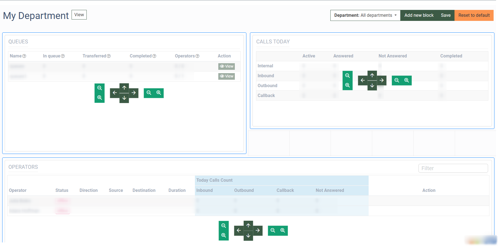Click the stacked zoom-in icon in Queues block
The image size is (498, 246).
[x=99, y=98]
